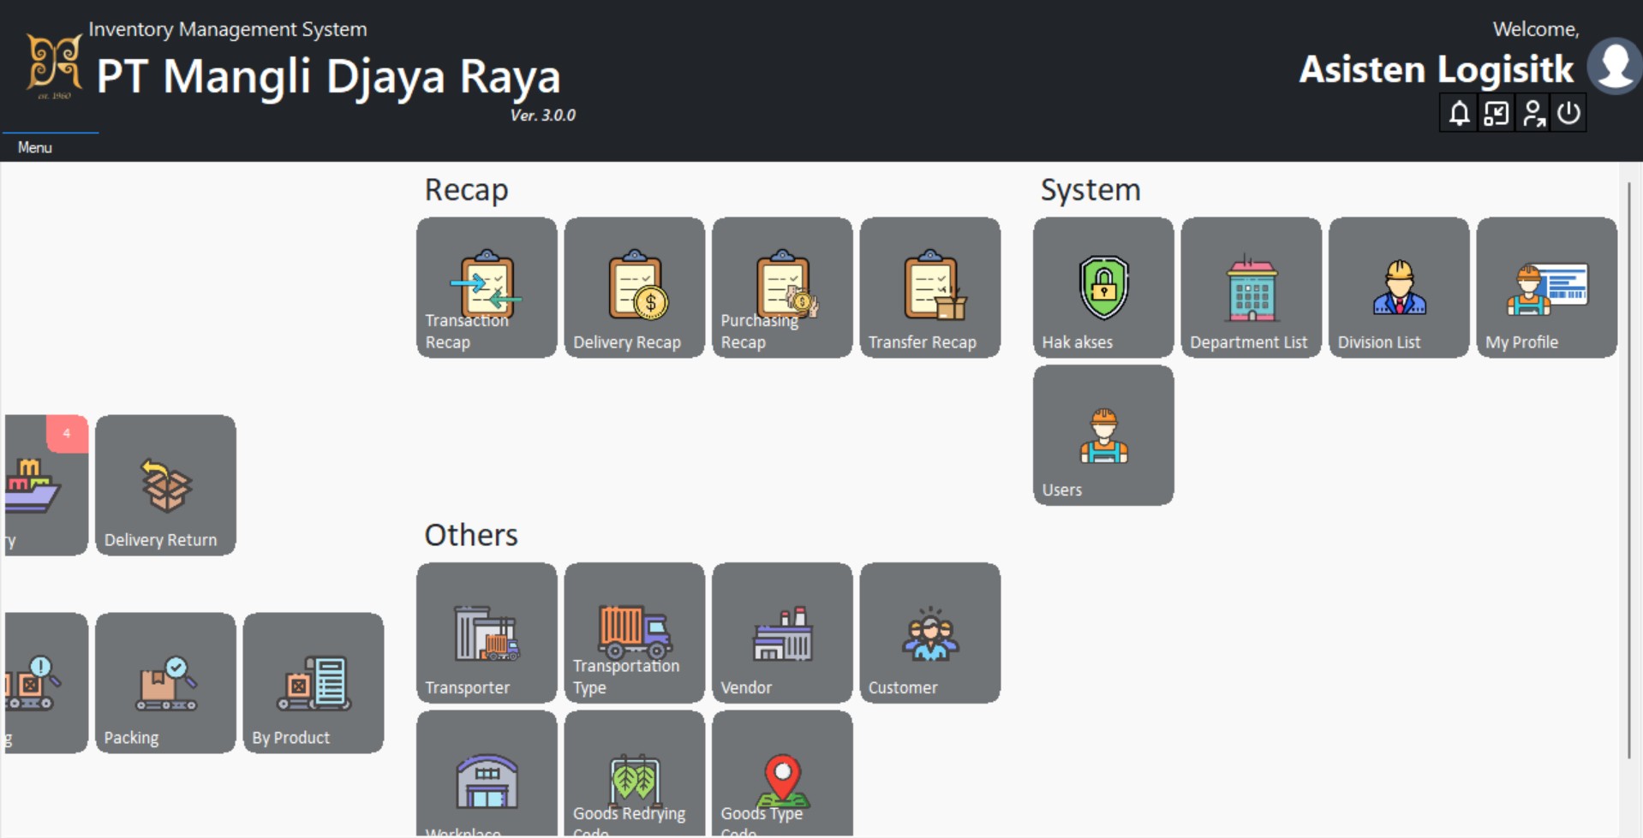Image resolution: width=1643 pixels, height=838 pixels.
Task: Open the By Product tile
Action: pos(314,683)
